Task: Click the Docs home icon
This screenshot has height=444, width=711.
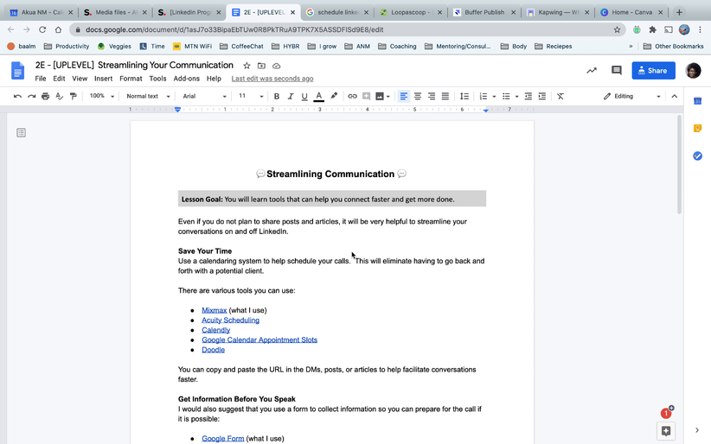Action: pos(17,71)
